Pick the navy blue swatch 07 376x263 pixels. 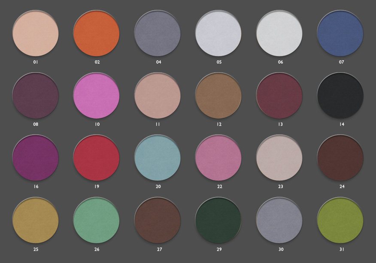tap(340, 33)
